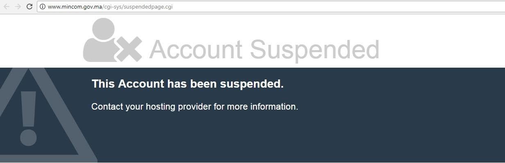Click the word Suspended in the large heading
This screenshot has height=163, width=505.
315,50
